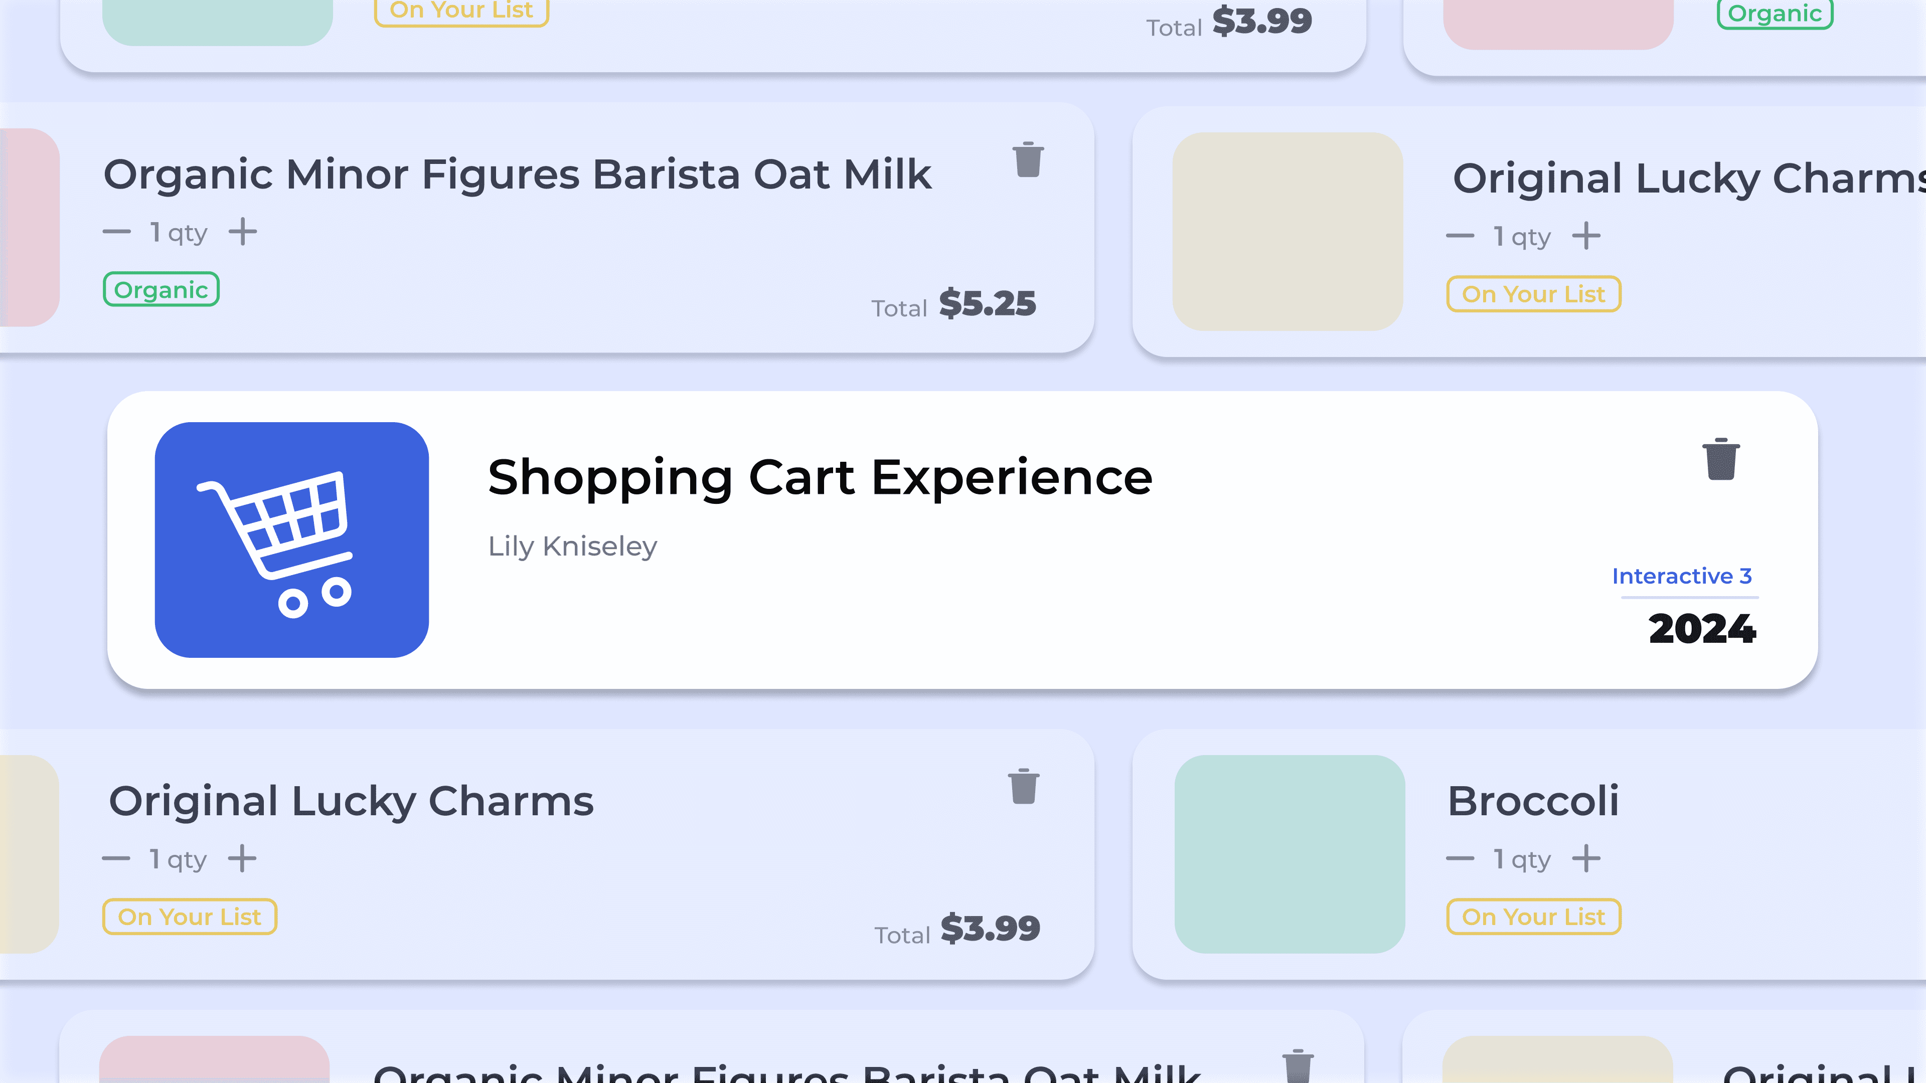
Task: Decrease Oat Milk quantity with minus
Action: [117, 232]
